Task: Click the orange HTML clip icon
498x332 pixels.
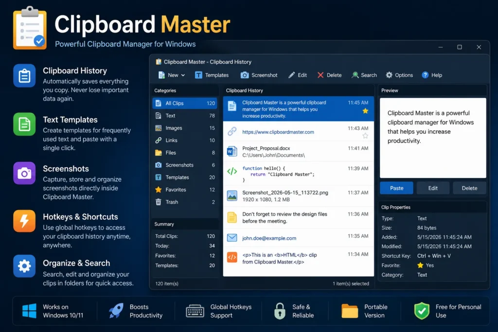Action: [232, 257]
